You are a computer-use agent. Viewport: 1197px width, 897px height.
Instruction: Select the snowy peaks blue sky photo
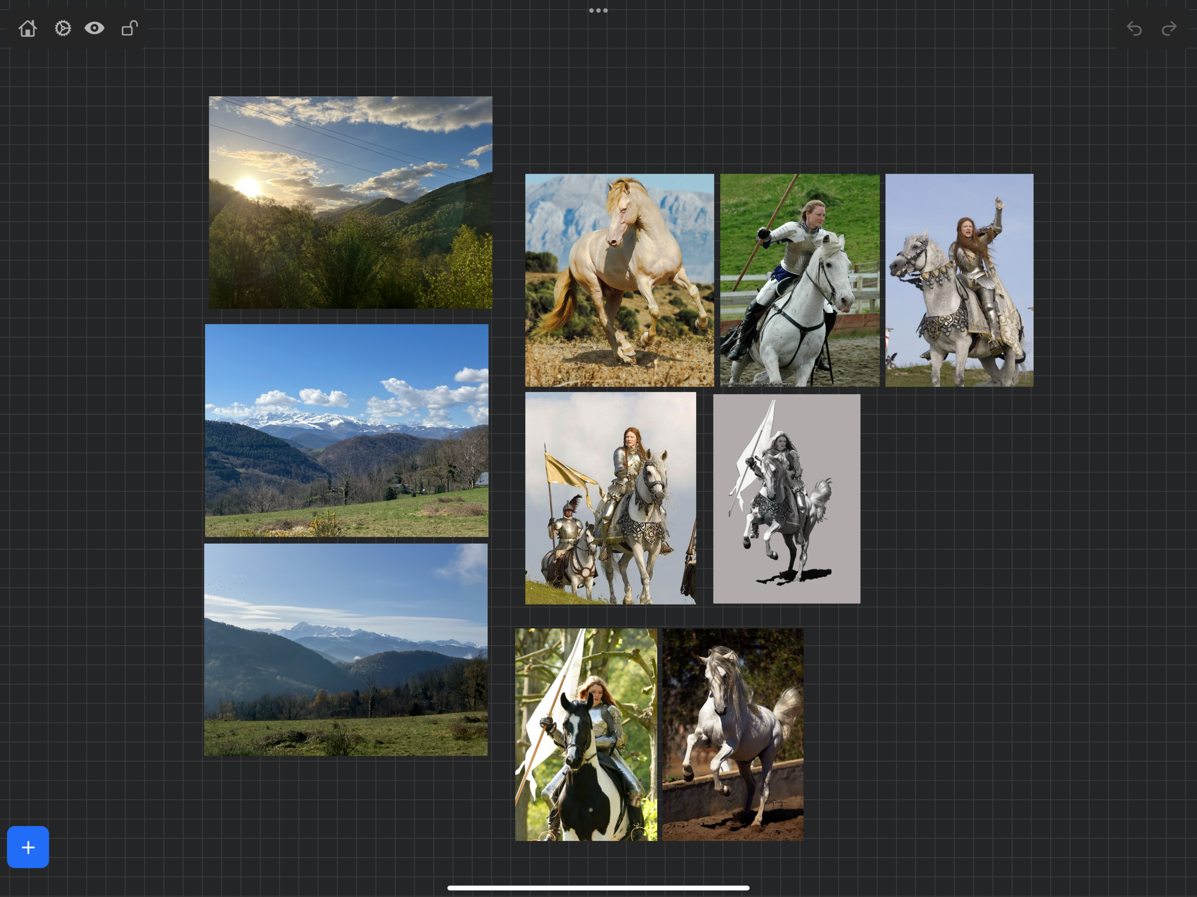[x=346, y=430]
